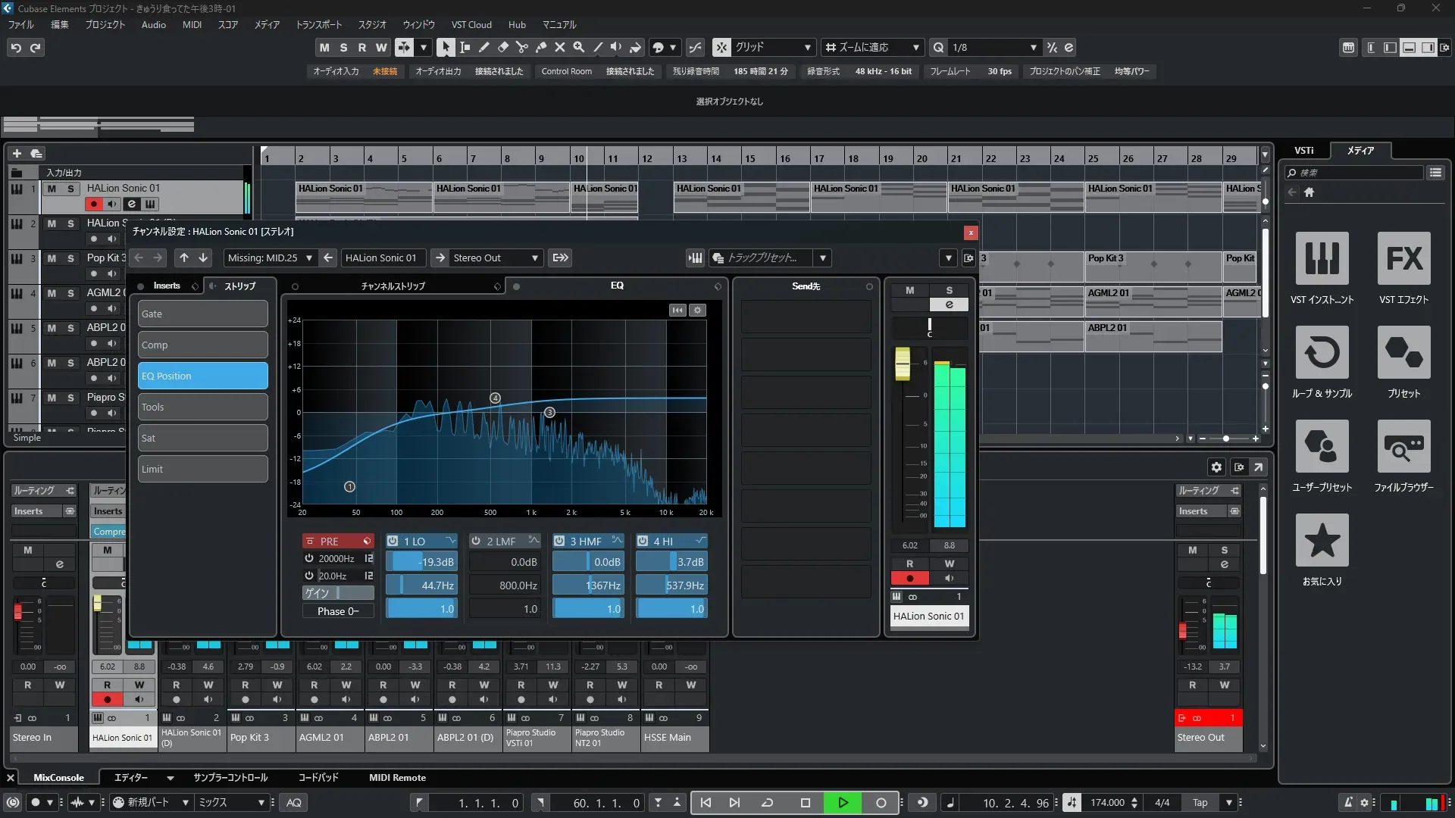Open the Transport menu
Screen dimensions: 1455x818
pyautogui.click(x=318, y=24)
